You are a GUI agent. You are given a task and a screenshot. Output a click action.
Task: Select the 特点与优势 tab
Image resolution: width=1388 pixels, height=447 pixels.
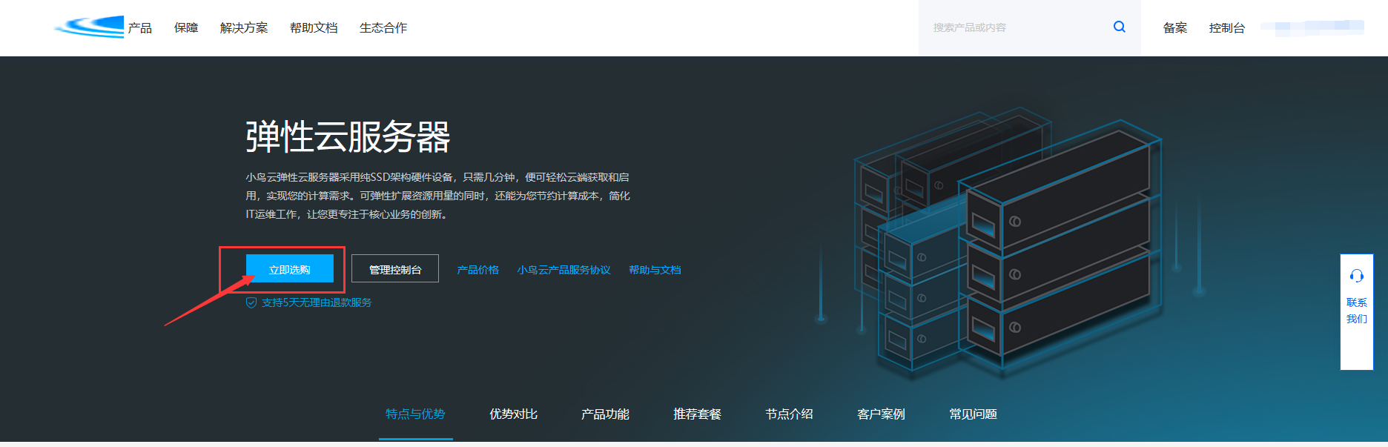(x=415, y=414)
